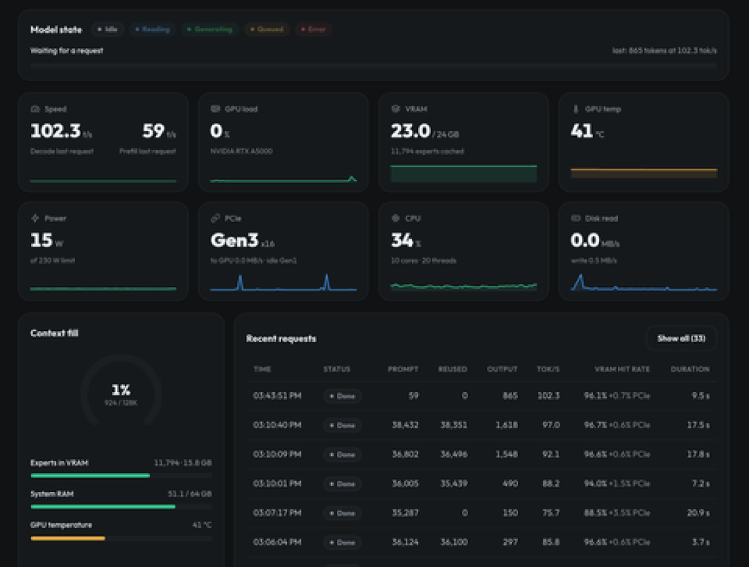Click the STATUS column header
The height and width of the screenshot is (567, 749).
(337, 369)
